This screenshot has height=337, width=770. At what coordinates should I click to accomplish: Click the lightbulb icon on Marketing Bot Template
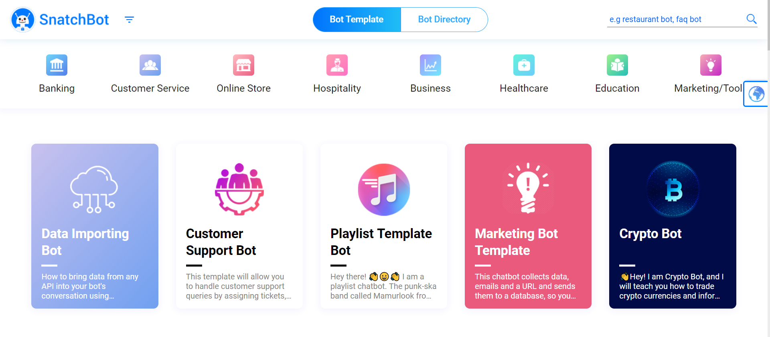(x=528, y=188)
